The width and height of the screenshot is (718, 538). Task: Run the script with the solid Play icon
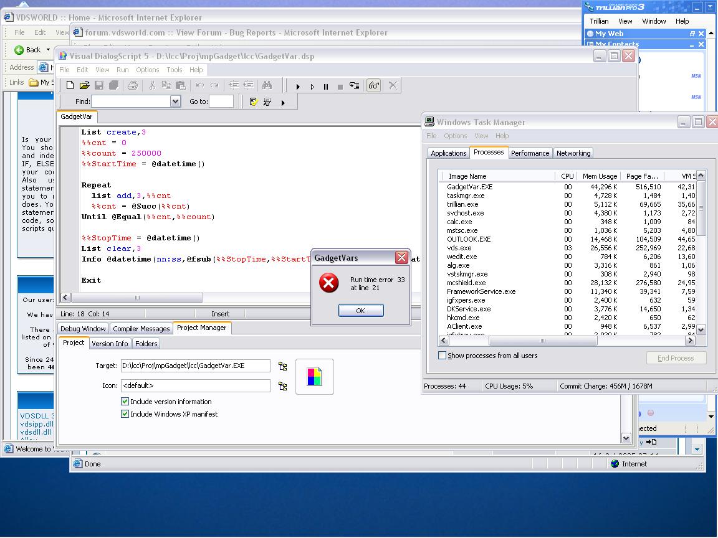(x=298, y=86)
